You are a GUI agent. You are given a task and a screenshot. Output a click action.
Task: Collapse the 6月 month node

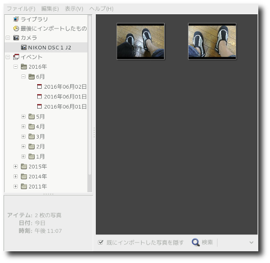point(23,76)
